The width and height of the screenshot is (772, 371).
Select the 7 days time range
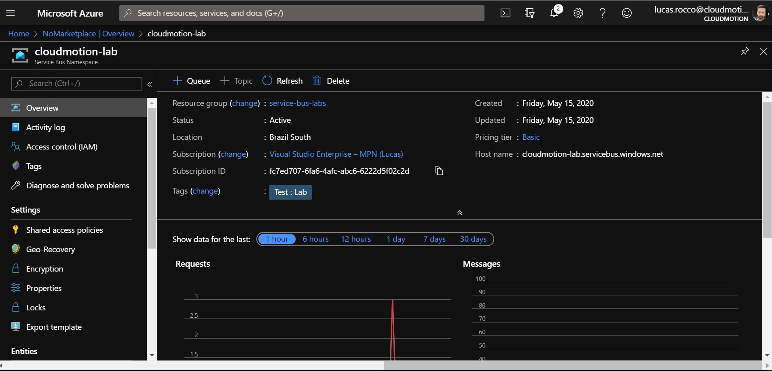click(x=435, y=239)
